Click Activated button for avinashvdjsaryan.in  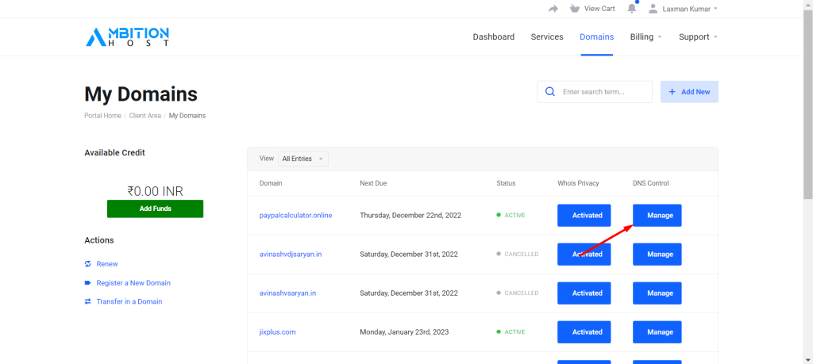[584, 255]
